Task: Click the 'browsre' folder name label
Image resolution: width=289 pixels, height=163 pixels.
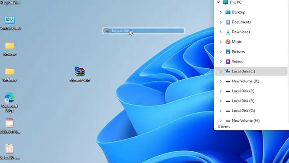Action: 9,54
